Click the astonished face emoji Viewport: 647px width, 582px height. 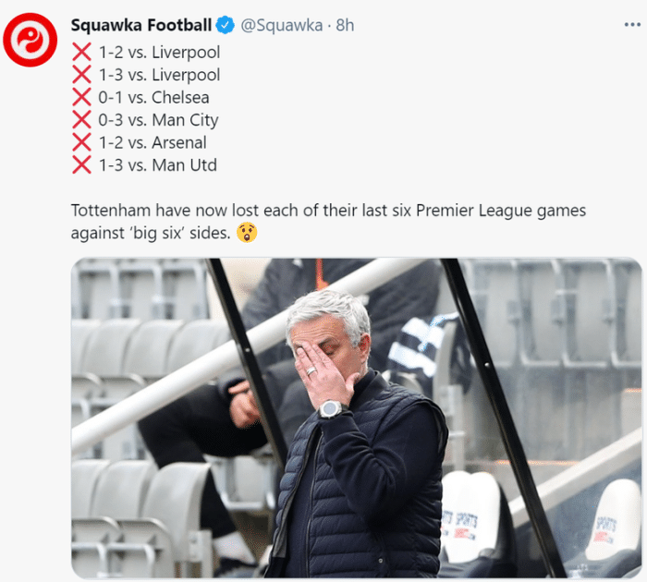(249, 233)
